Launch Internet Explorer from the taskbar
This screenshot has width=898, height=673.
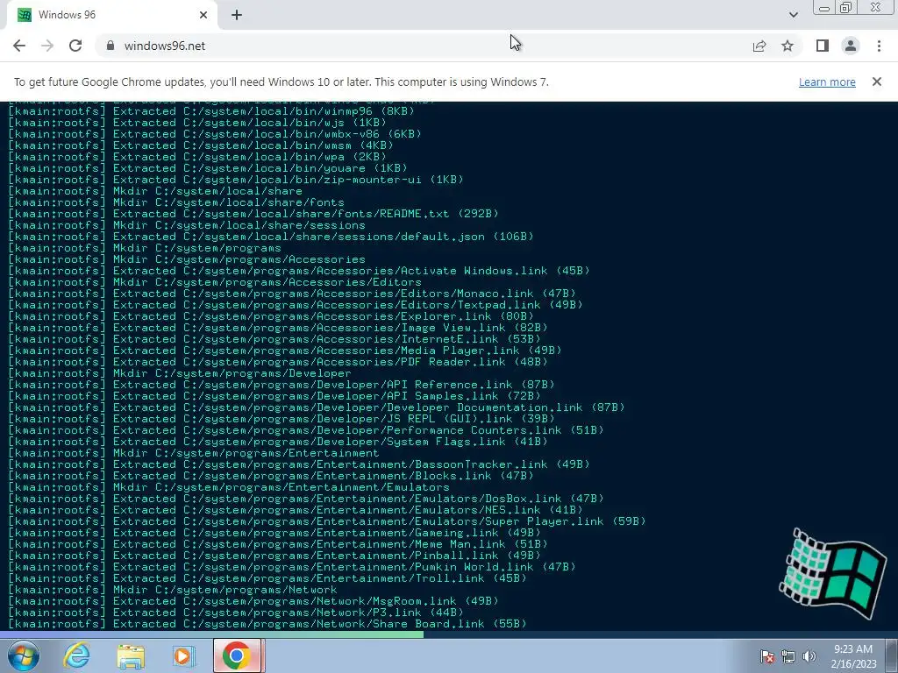click(x=77, y=655)
